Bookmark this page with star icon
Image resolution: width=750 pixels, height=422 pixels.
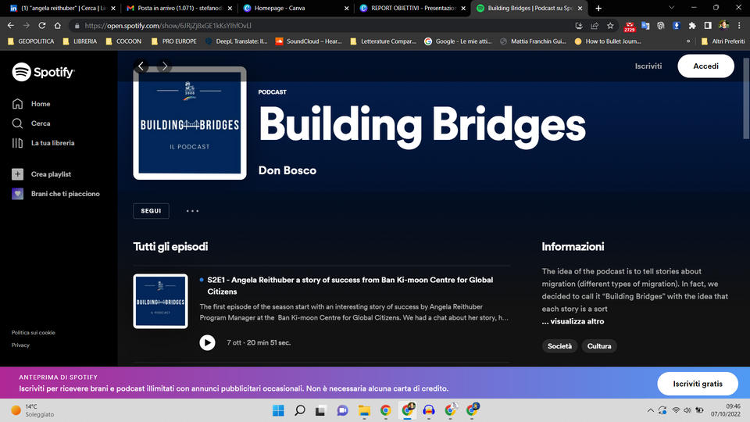(x=610, y=26)
